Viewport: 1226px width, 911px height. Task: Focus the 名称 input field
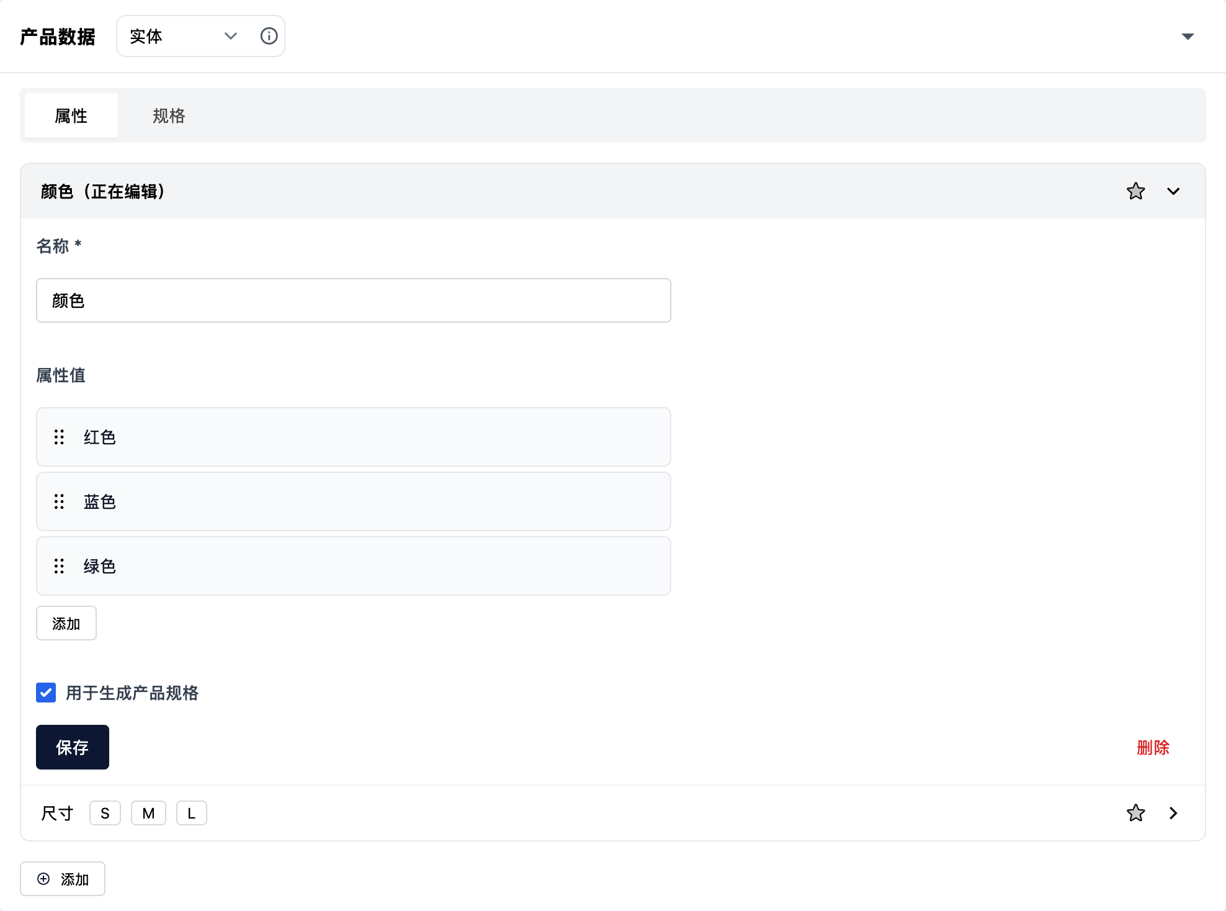[x=353, y=300]
